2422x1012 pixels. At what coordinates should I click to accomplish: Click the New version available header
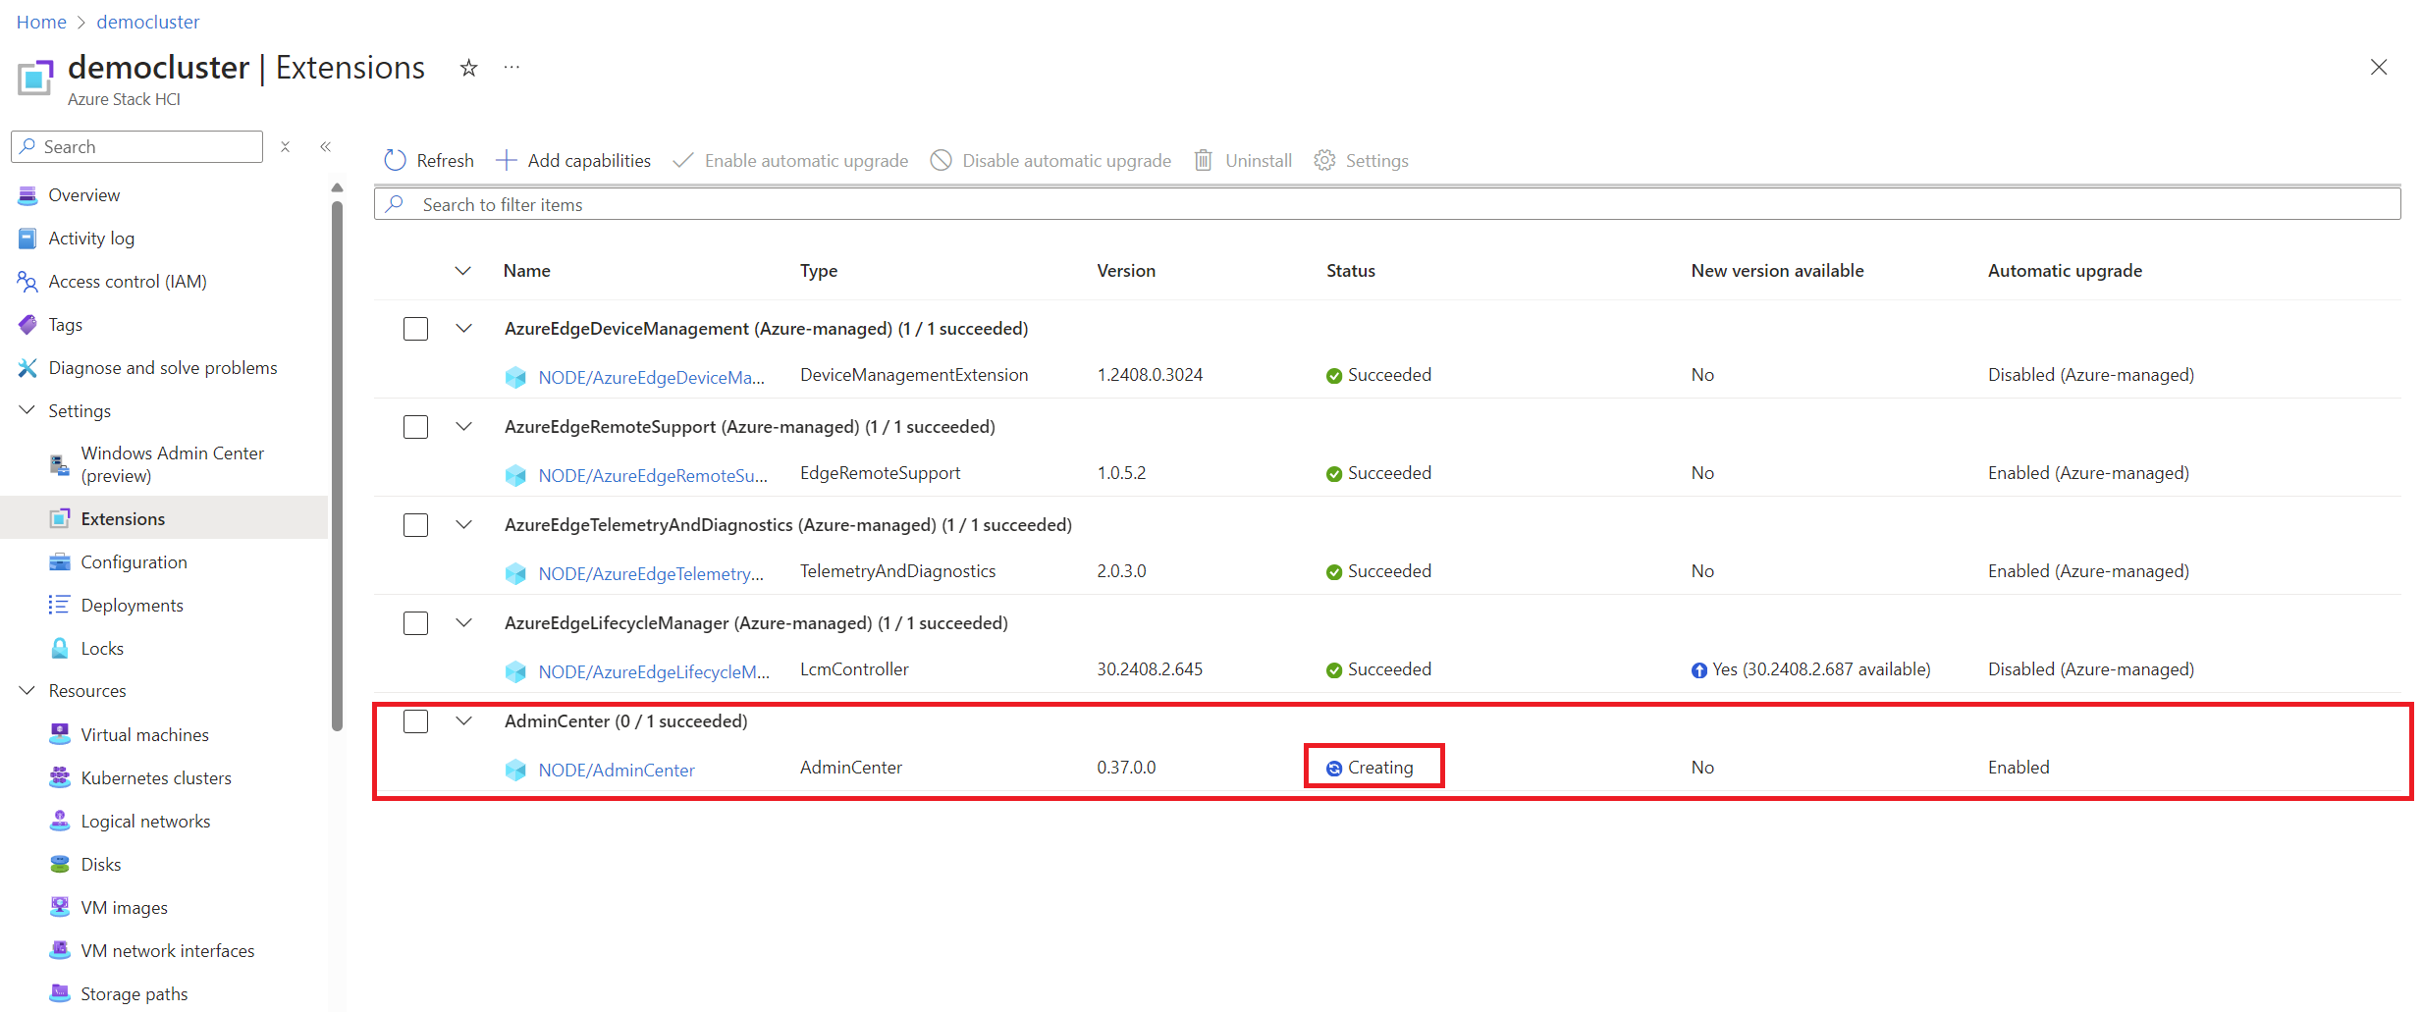click(x=1777, y=271)
